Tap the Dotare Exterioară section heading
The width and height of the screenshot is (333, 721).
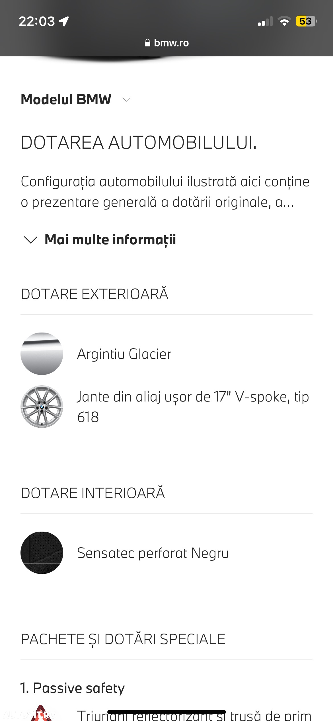coord(94,294)
